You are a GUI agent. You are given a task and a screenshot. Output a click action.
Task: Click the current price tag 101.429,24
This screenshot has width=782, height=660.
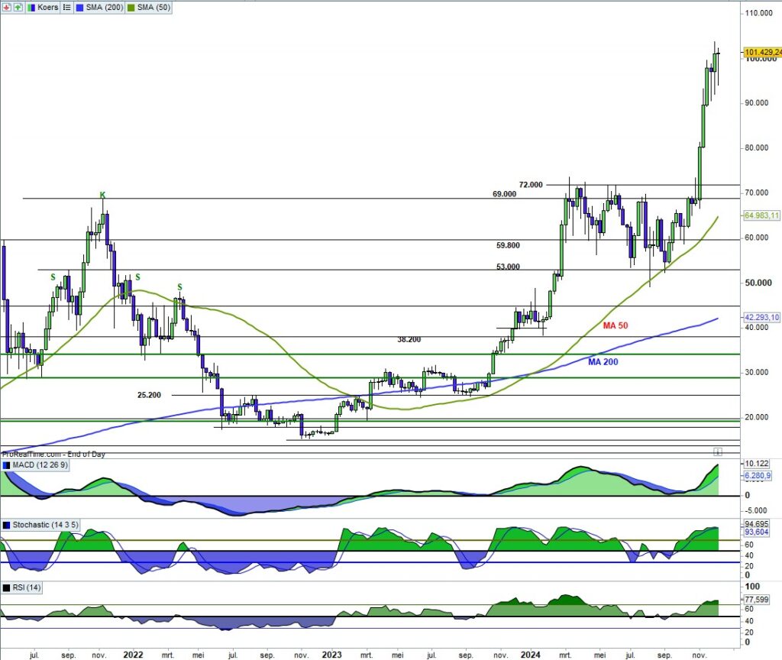click(x=761, y=52)
